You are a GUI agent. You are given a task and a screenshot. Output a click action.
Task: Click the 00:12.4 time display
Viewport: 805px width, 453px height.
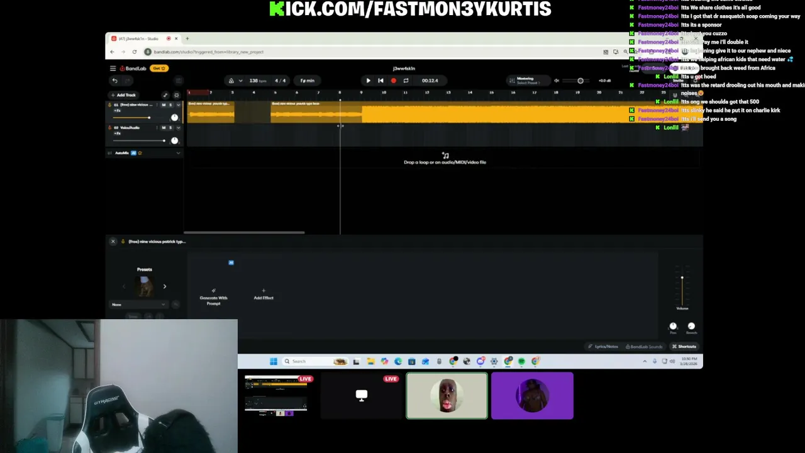[430, 81]
